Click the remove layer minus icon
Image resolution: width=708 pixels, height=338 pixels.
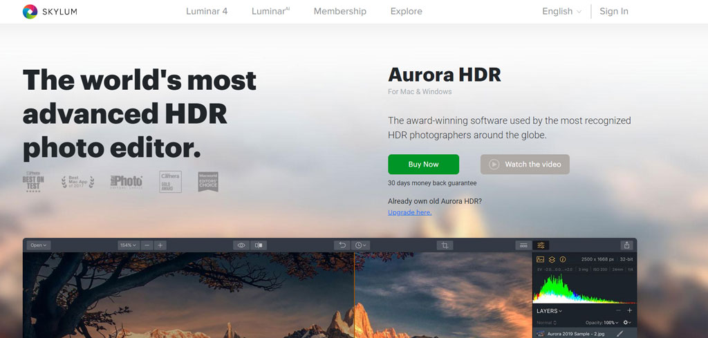(x=618, y=310)
